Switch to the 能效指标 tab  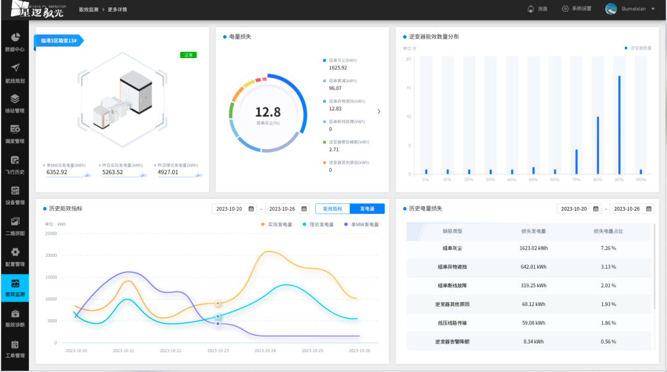(x=332, y=209)
